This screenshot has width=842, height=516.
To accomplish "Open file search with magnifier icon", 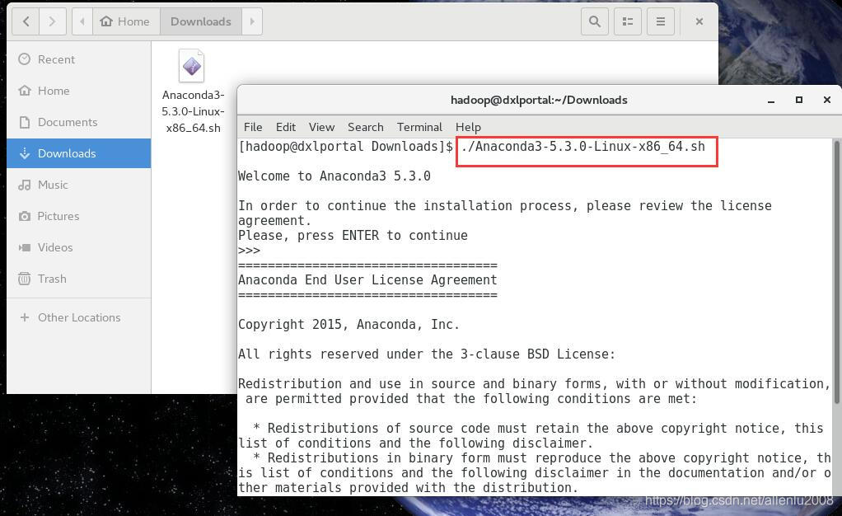I will click(595, 21).
